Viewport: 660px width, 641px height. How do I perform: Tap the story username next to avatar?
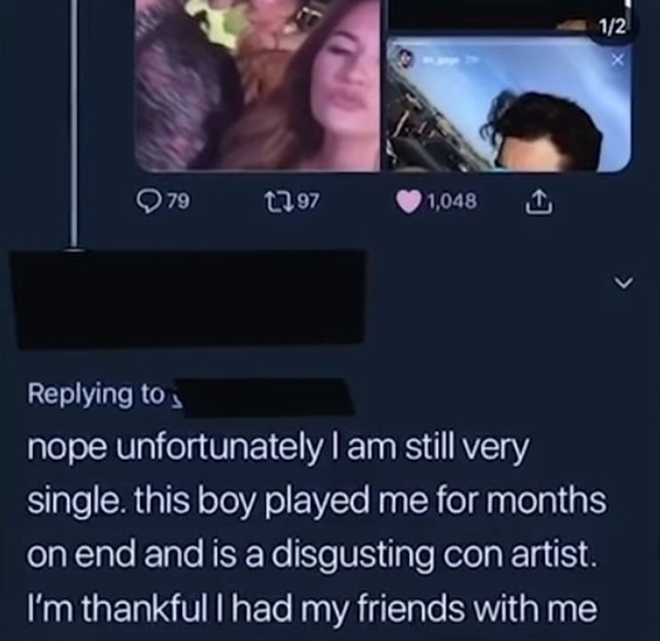pyautogui.click(x=442, y=60)
